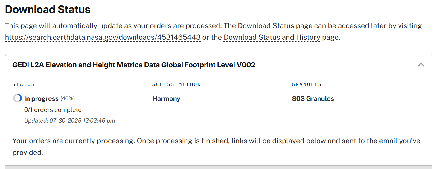Image resolution: width=436 pixels, height=169 pixels.
Task: Click the "In progress" status text
Action: [x=41, y=98]
